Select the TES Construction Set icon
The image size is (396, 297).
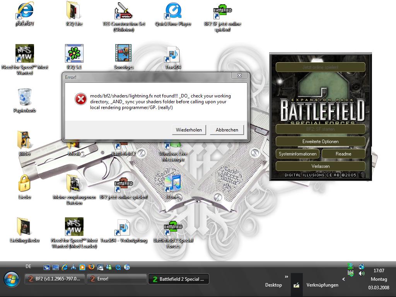click(124, 12)
